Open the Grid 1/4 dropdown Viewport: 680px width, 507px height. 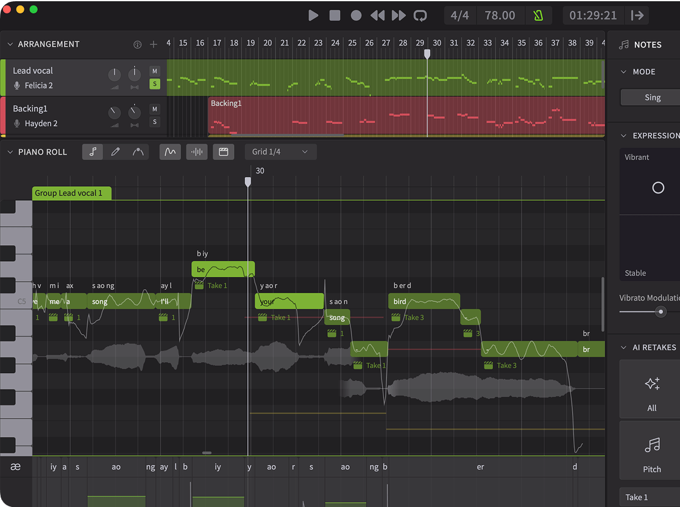click(280, 152)
